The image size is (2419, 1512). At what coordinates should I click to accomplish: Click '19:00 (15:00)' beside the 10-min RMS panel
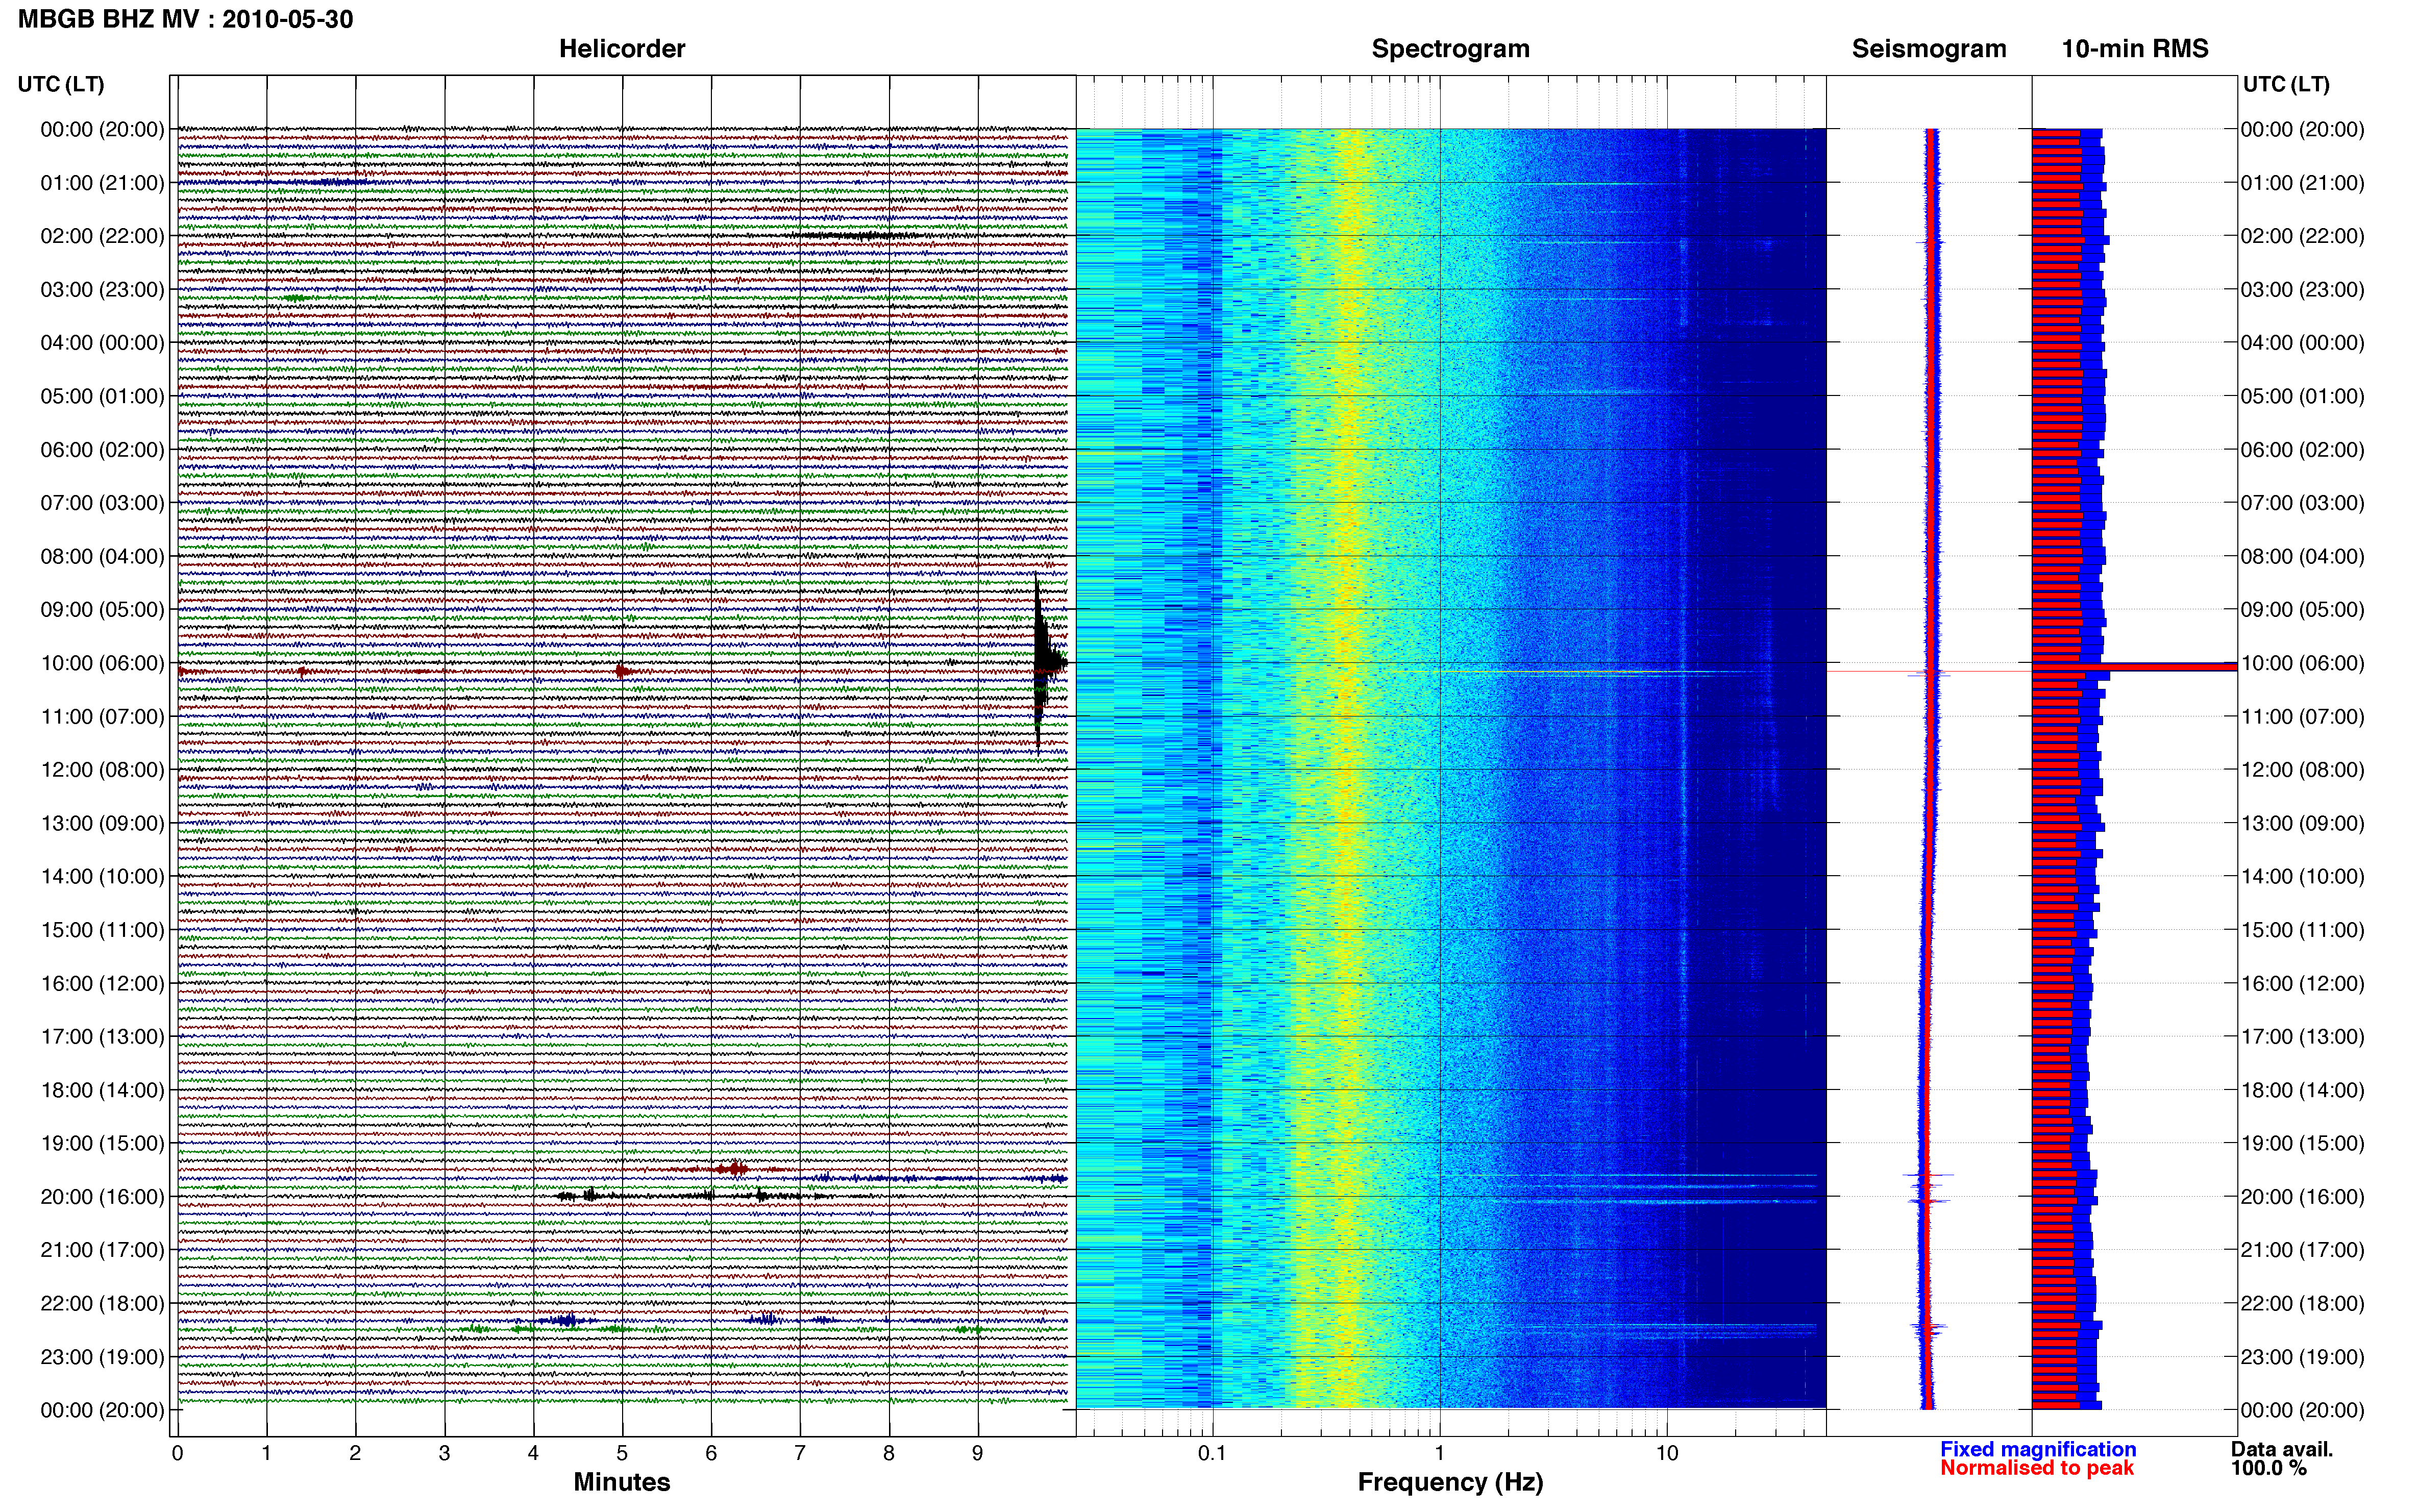2302,1143
